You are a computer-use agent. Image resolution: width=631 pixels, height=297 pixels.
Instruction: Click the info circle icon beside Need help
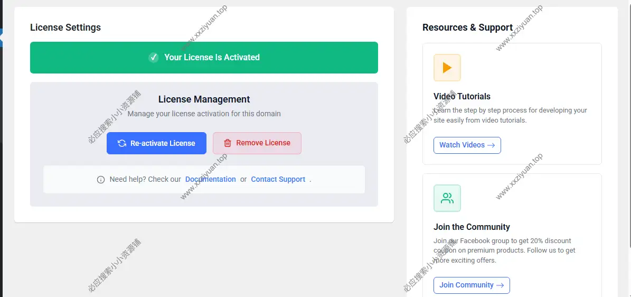coord(101,180)
